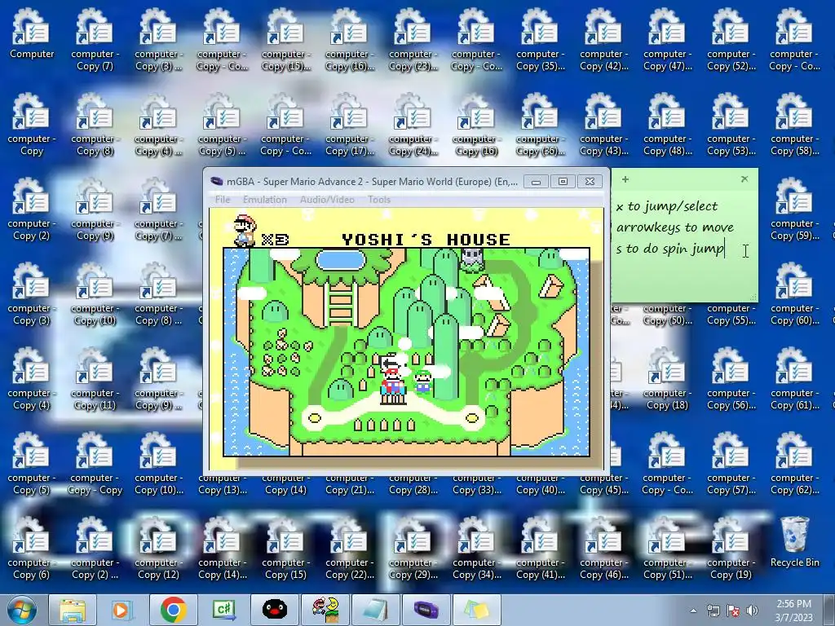Click the black penguin taskbar icon
This screenshot has width=835, height=626.
(x=275, y=610)
